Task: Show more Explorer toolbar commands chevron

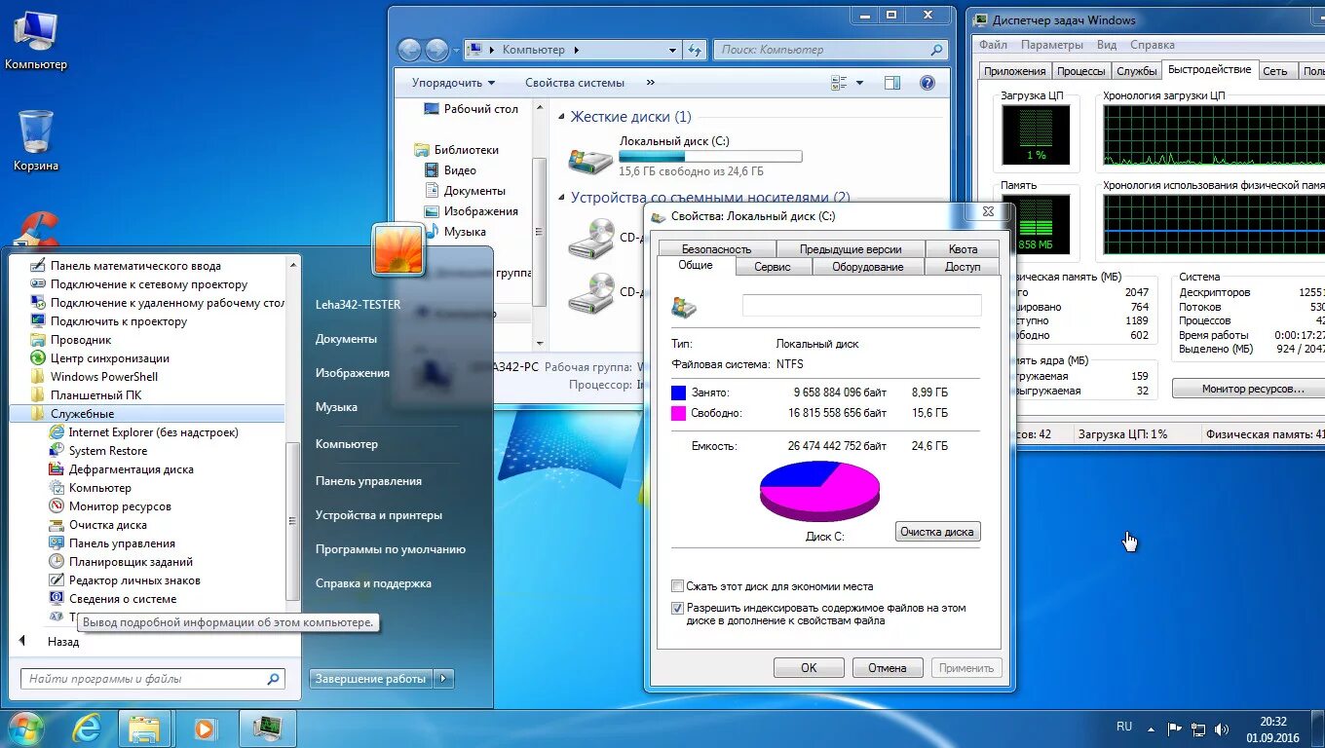Action: point(651,83)
